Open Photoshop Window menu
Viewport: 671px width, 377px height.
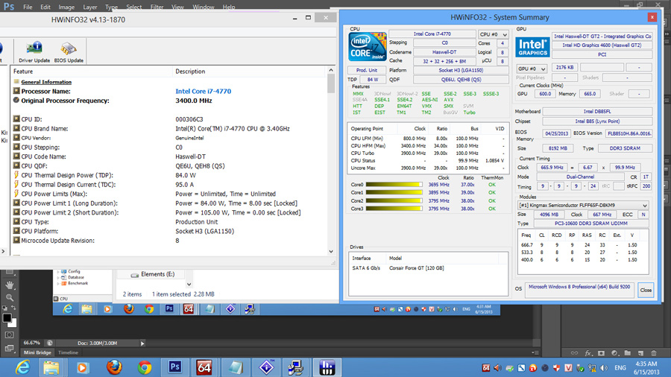coord(204,7)
